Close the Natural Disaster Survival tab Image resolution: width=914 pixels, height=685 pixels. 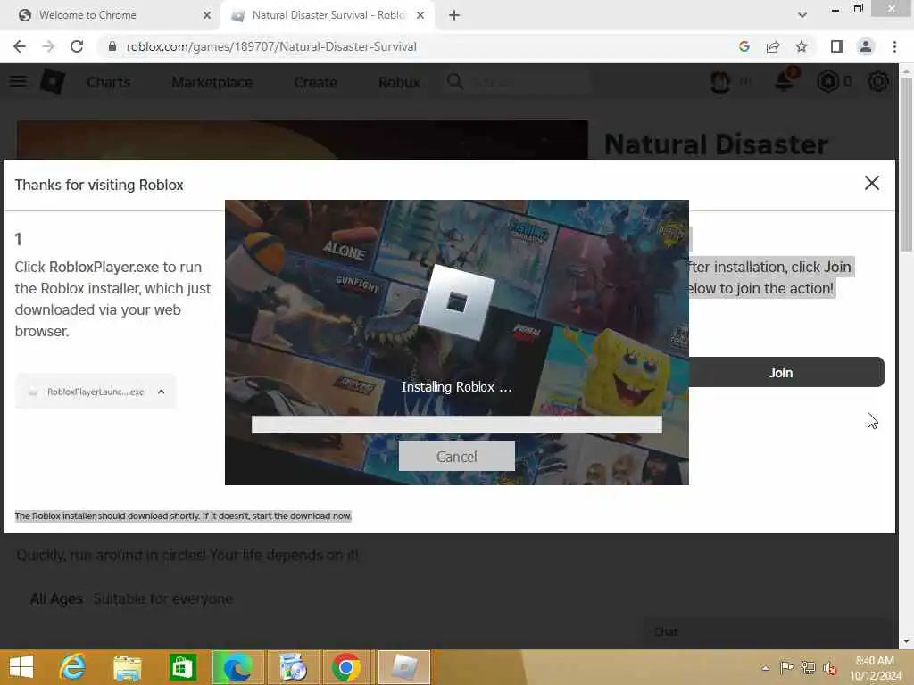tap(420, 15)
